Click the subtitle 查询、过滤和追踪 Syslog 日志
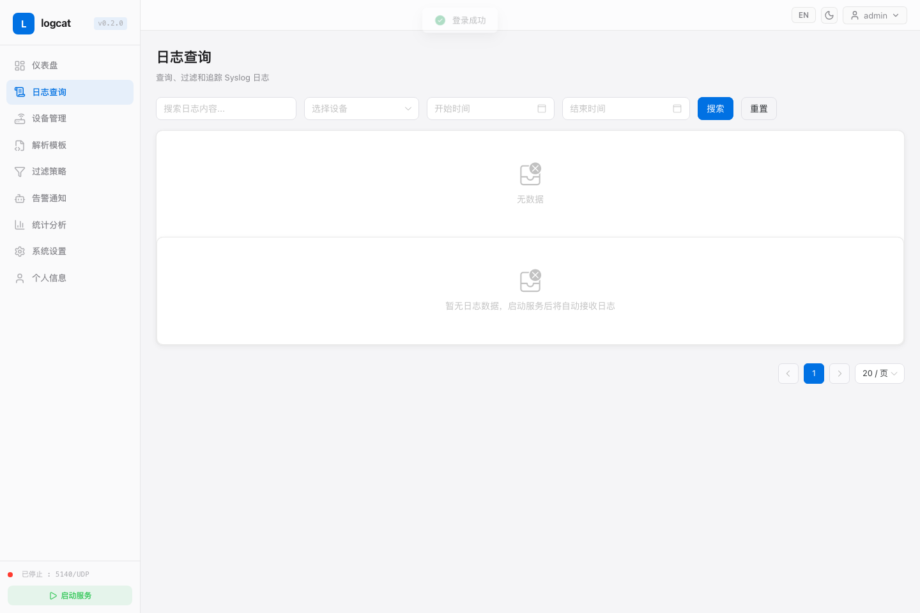The height and width of the screenshot is (613, 920). [213, 78]
